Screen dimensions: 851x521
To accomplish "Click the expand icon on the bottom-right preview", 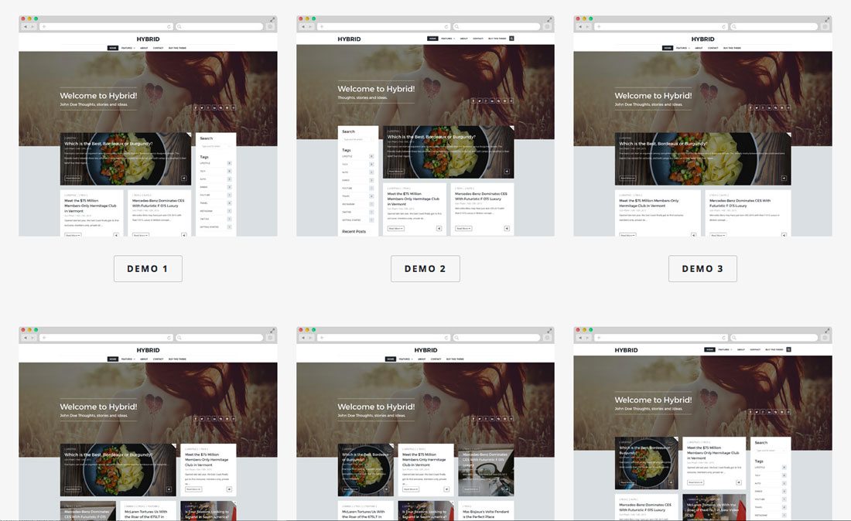I will (827, 331).
